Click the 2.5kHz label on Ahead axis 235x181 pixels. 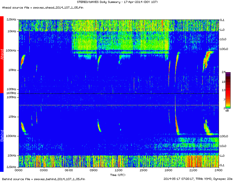coord(11,20)
